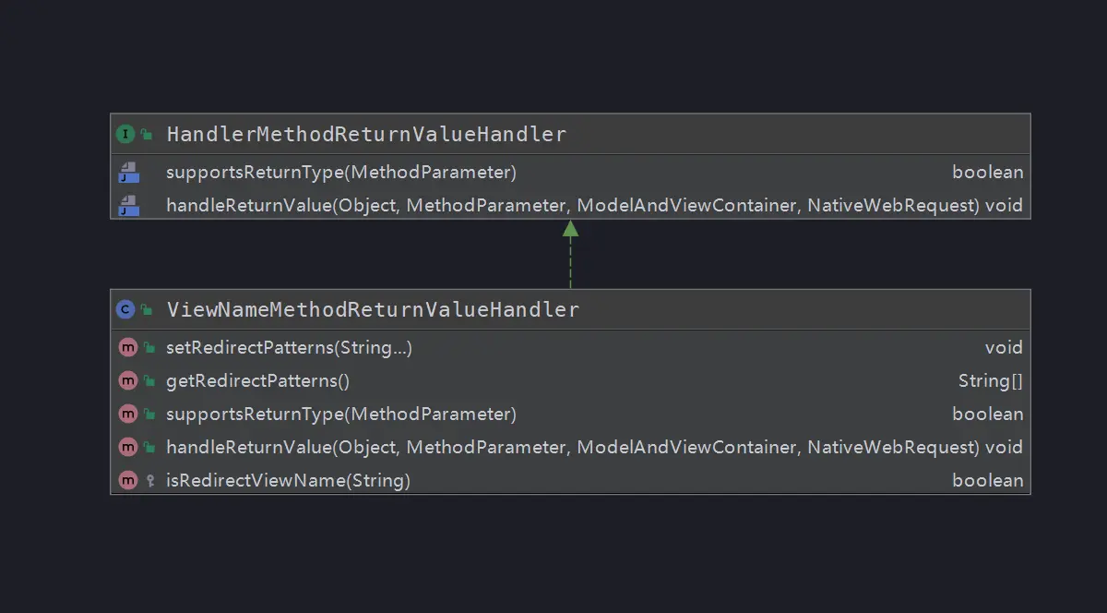Image resolution: width=1107 pixels, height=613 pixels.
Task: Select the isRedirectViewName(String) method row
Action: 287,480
